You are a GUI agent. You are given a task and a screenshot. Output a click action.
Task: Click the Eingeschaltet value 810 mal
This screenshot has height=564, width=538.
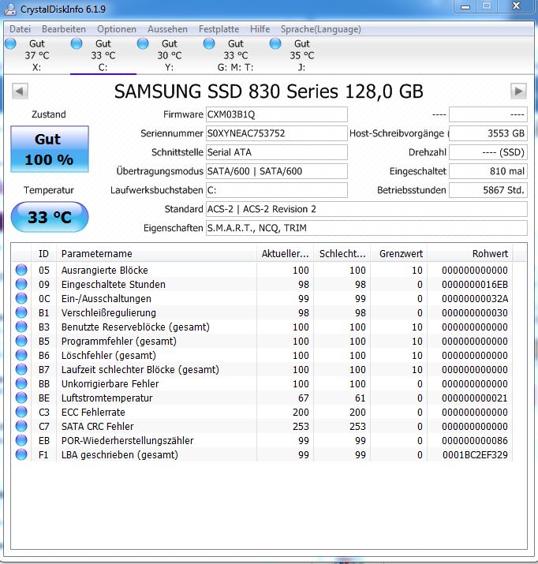[x=488, y=171]
